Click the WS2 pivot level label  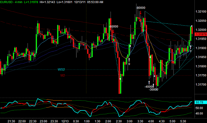point(61,70)
